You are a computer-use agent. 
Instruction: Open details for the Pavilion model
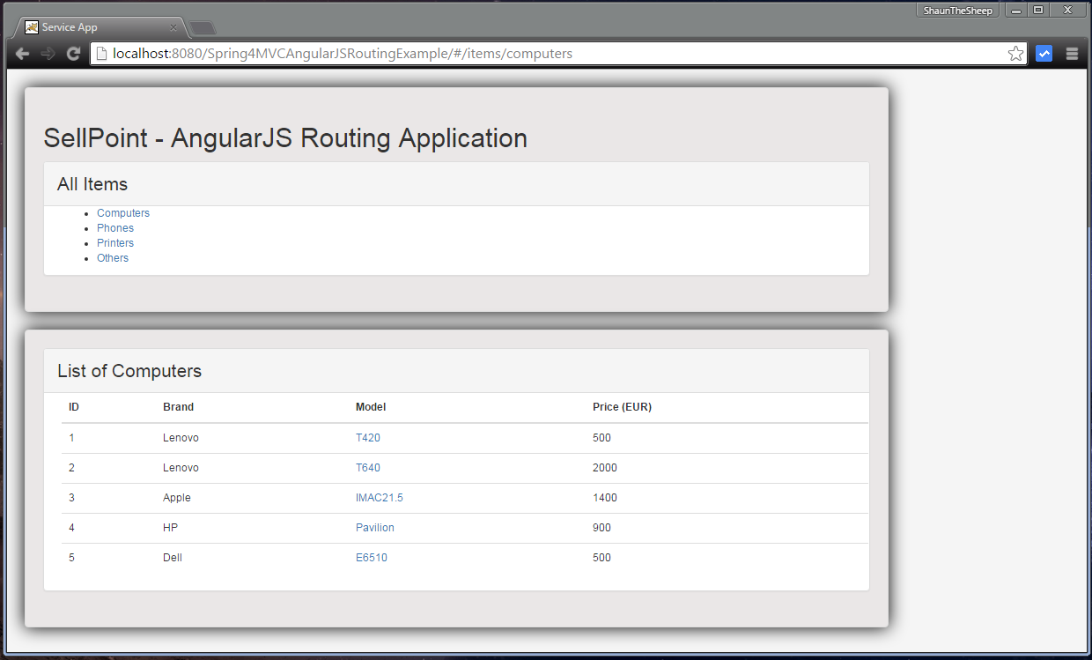tap(375, 527)
